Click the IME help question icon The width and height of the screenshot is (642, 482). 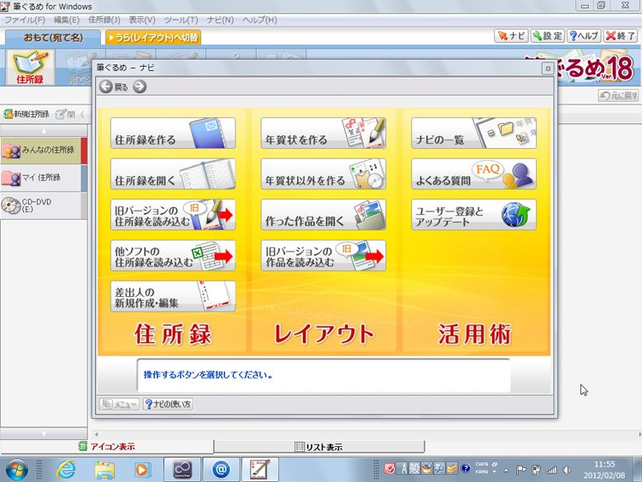tap(465, 468)
